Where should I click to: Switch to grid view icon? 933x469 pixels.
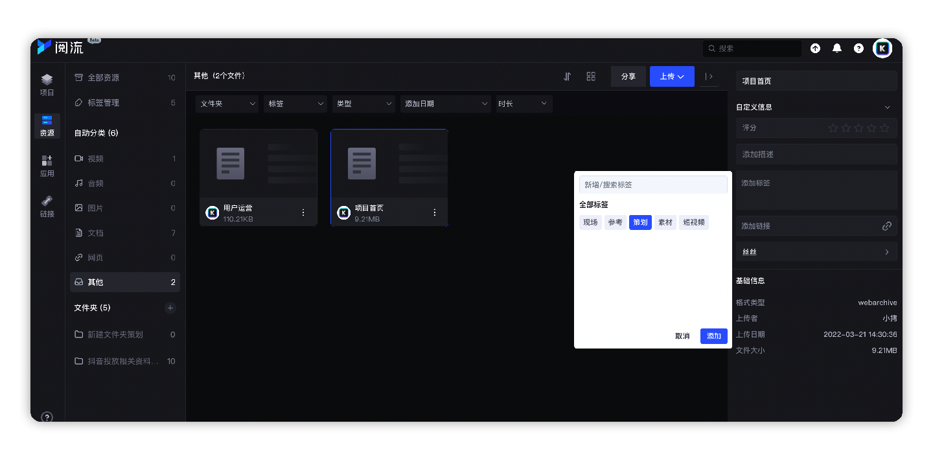(x=591, y=76)
